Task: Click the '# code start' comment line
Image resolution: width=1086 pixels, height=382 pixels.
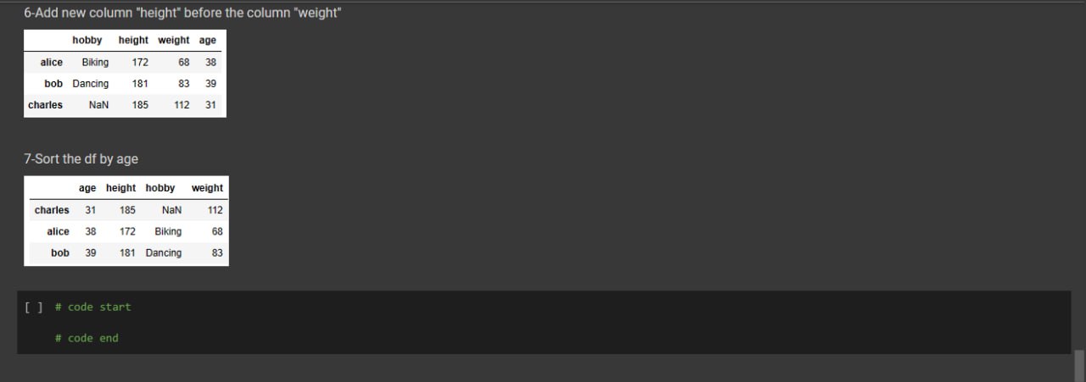Action: click(x=93, y=307)
